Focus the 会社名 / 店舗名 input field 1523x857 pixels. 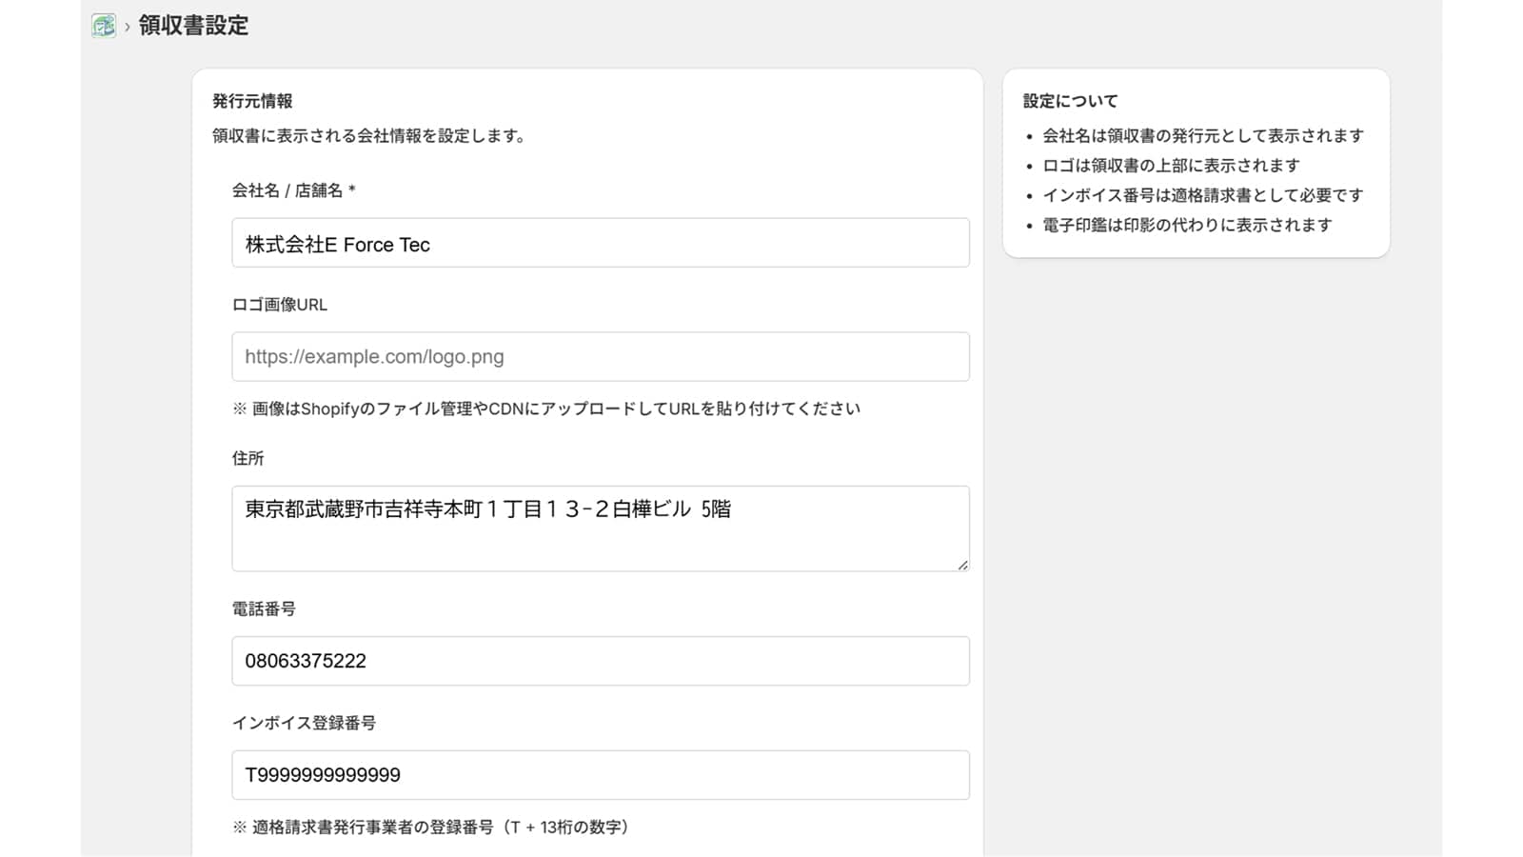point(600,244)
